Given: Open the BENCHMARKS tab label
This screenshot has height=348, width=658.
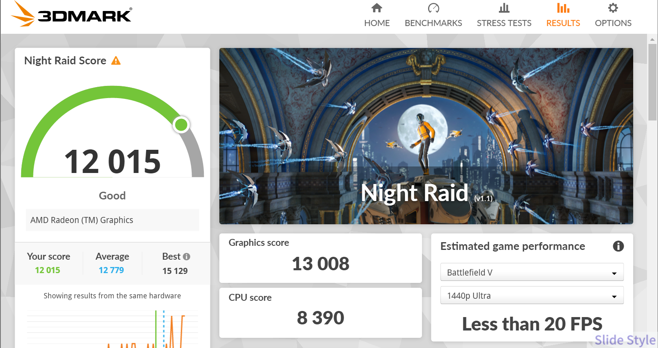Looking at the screenshot, I should [433, 23].
